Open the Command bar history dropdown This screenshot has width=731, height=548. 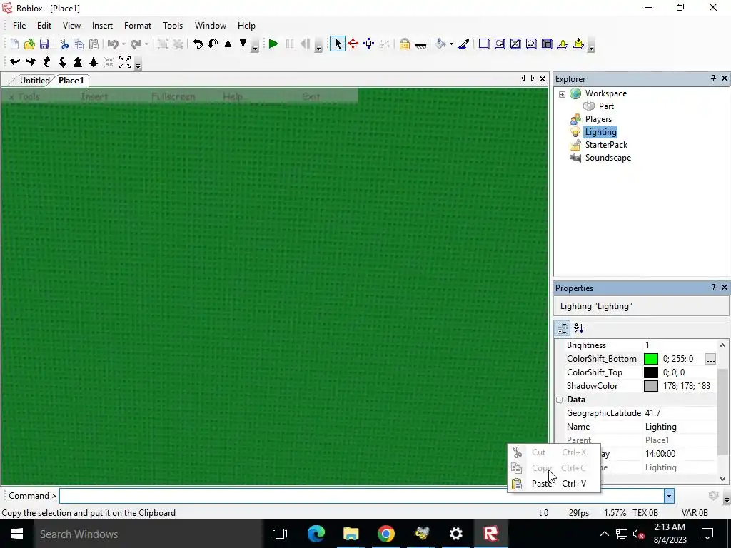coord(669,496)
